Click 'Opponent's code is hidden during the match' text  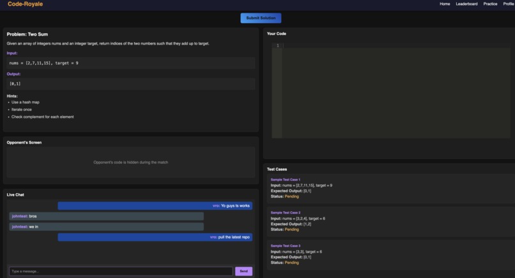131,163
